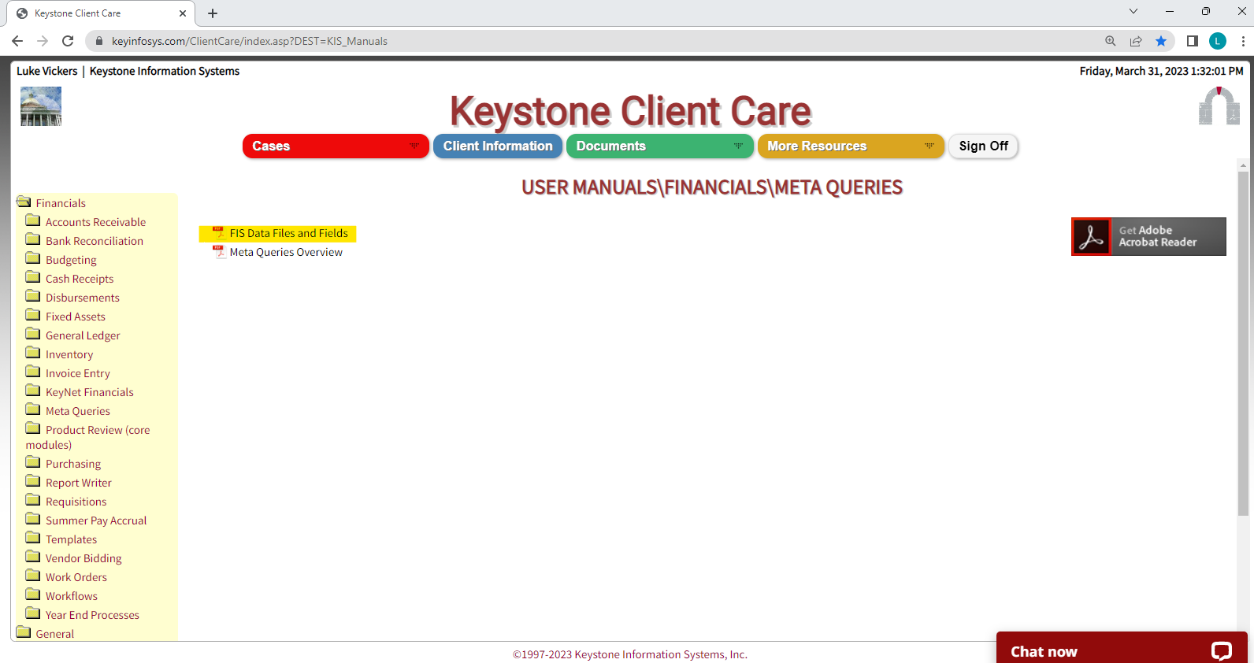Click the Invoice Entry folder icon
Viewport: 1254px width, 663px height.
[33, 372]
